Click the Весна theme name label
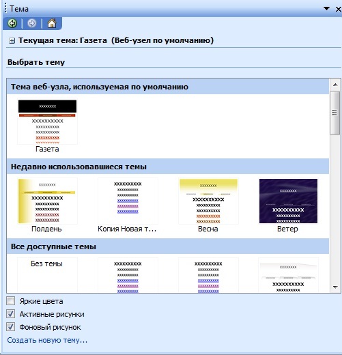Screen dimensions: 342x355 click(208, 229)
